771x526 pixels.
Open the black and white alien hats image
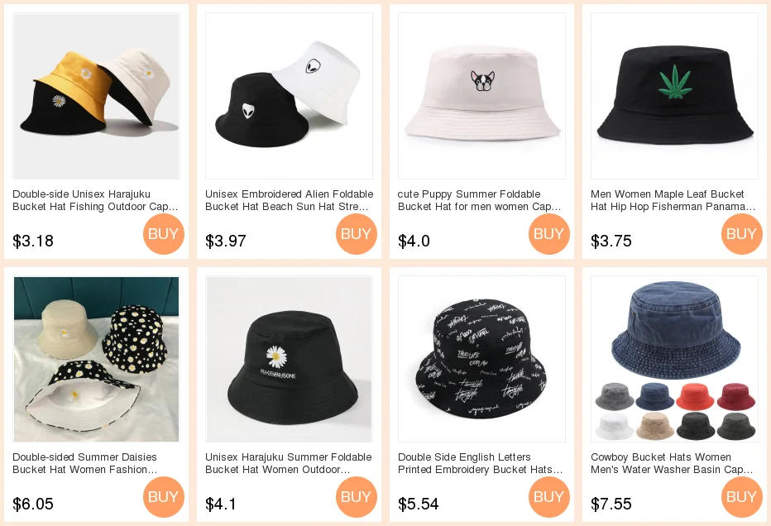tap(290, 96)
